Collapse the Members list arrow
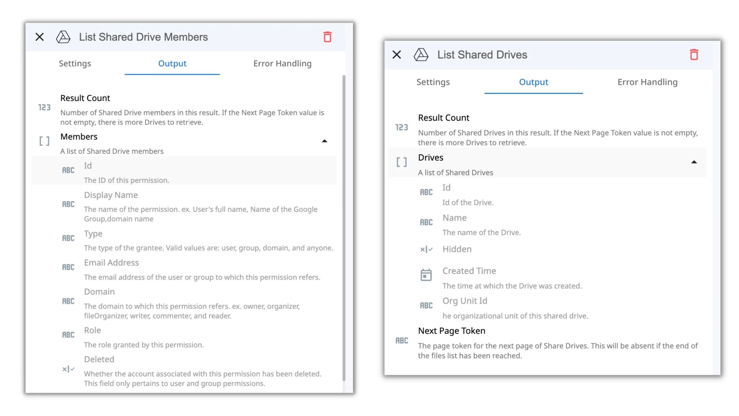 [x=324, y=141]
